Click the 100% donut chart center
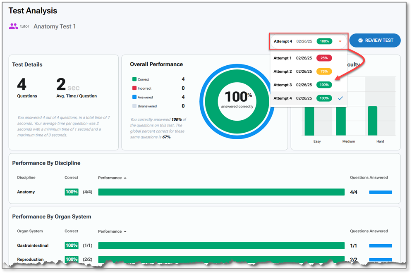 pyautogui.click(x=237, y=98)
